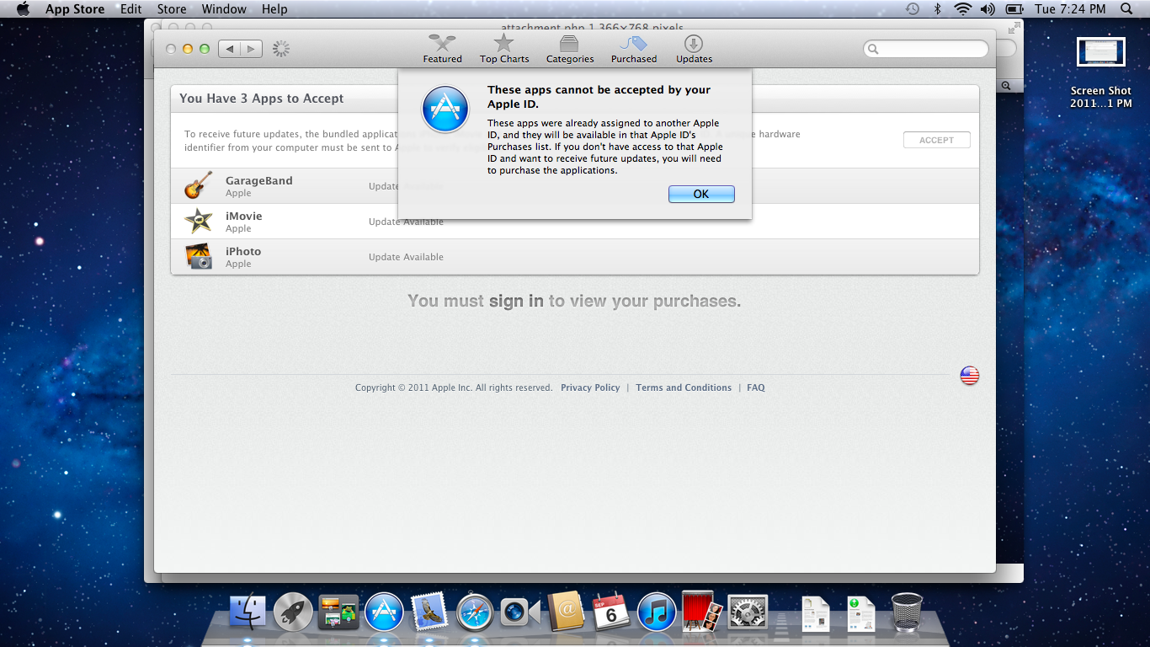The width and height of the screenshot is (1150, 647).
Task: Click the sign in link
Action: [516, 301]
